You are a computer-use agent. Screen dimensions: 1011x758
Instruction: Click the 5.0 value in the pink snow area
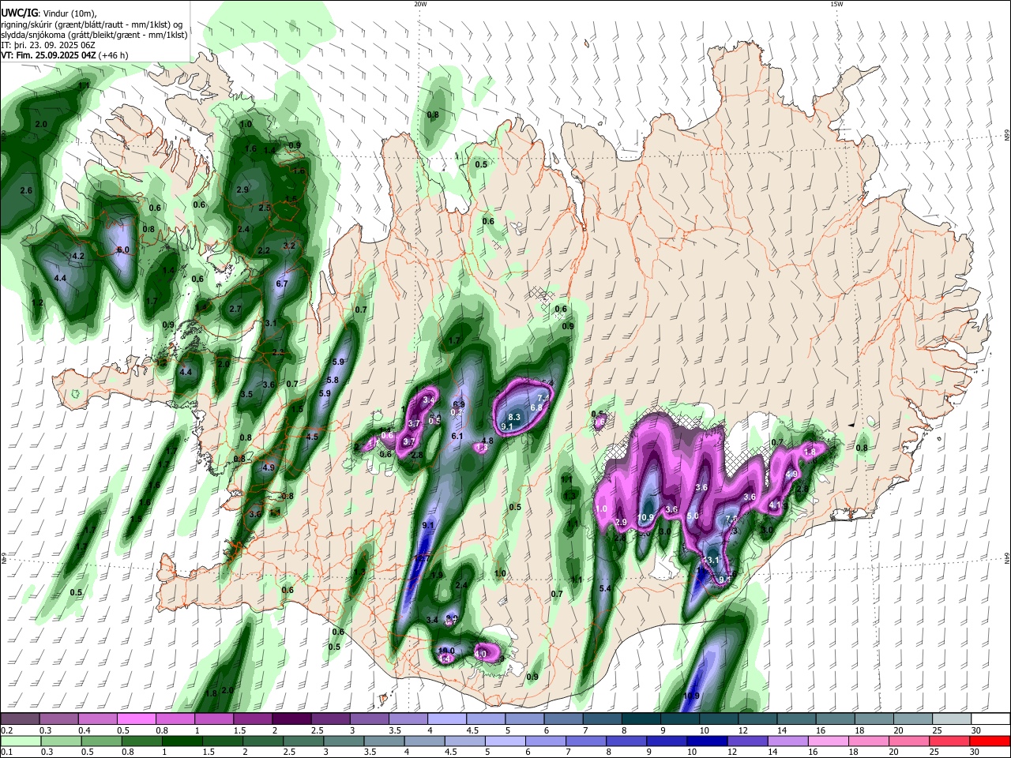pyautogui.click(x=693, y=516)
